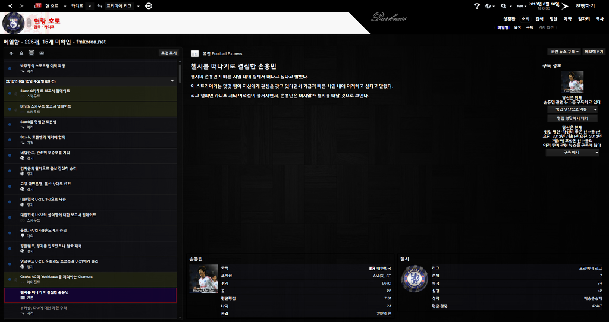Click the 조건 표시 button

tap(169, 53)
